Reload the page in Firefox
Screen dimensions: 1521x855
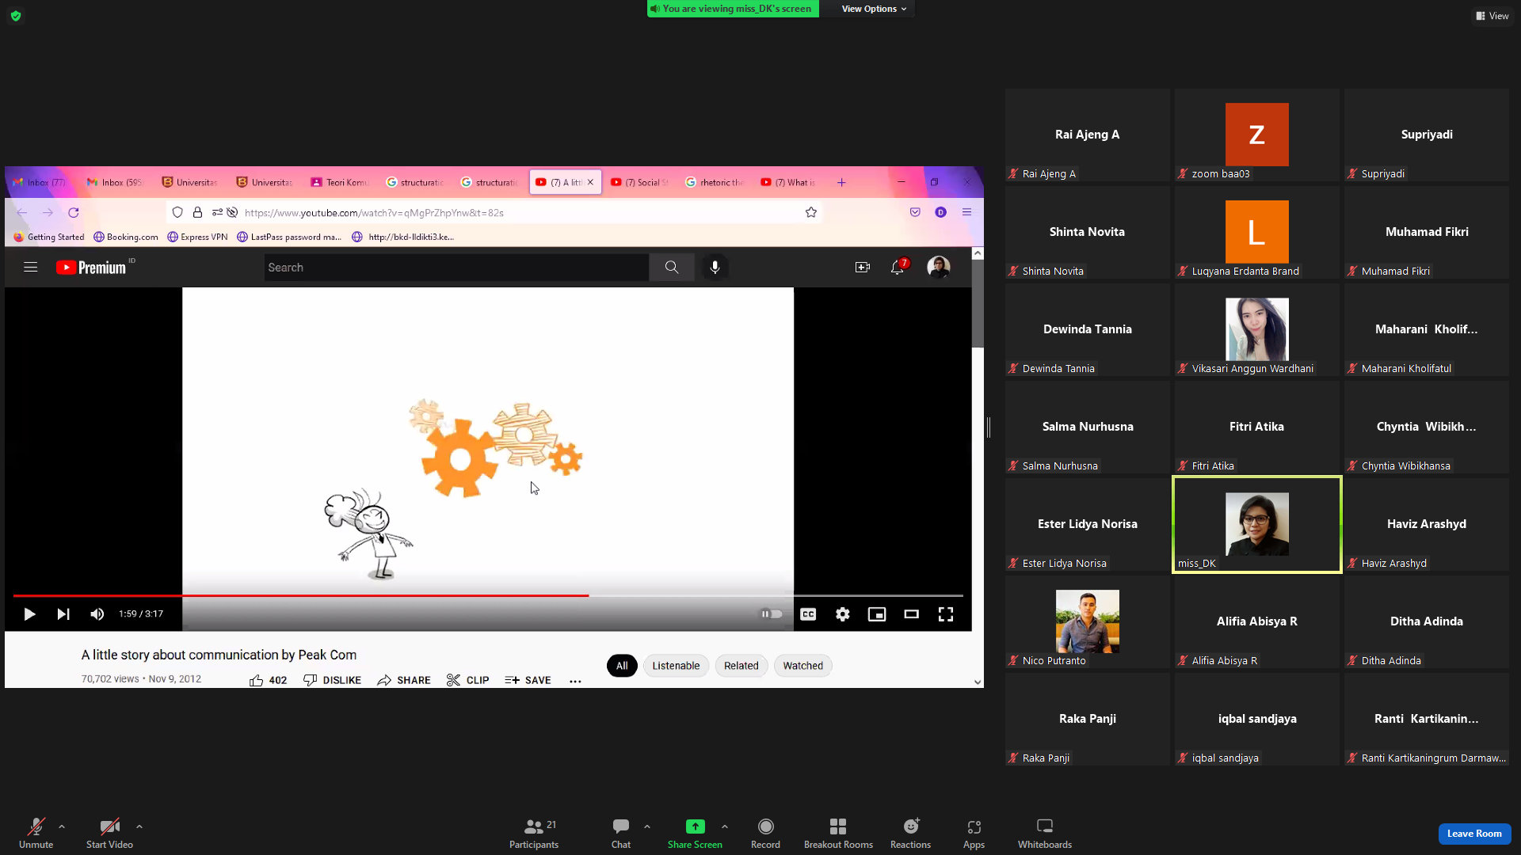[74, 212]
